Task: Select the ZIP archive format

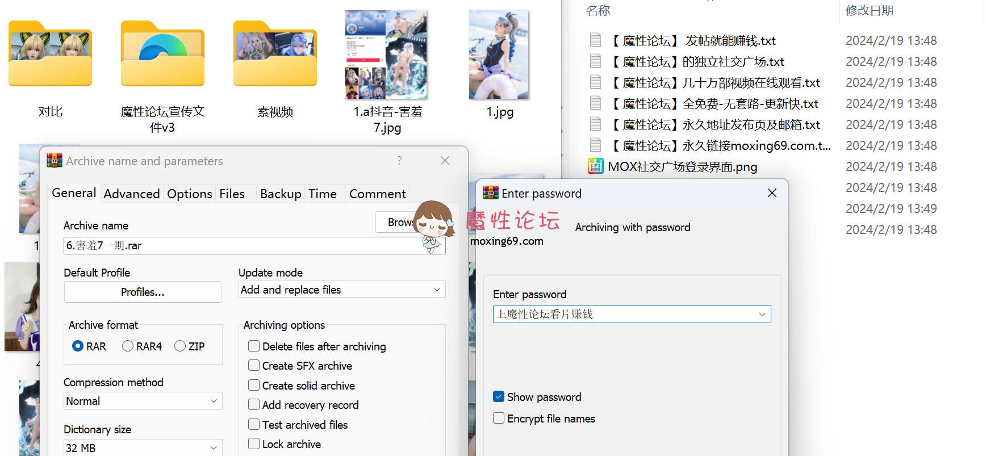Action: tap(180, 346)
